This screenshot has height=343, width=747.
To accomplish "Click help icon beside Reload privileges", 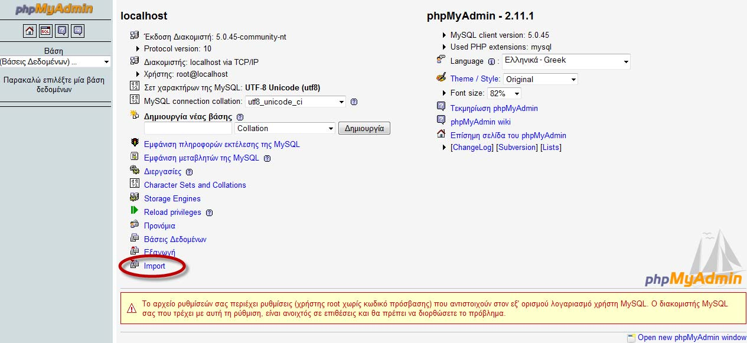I will (209, 213).
